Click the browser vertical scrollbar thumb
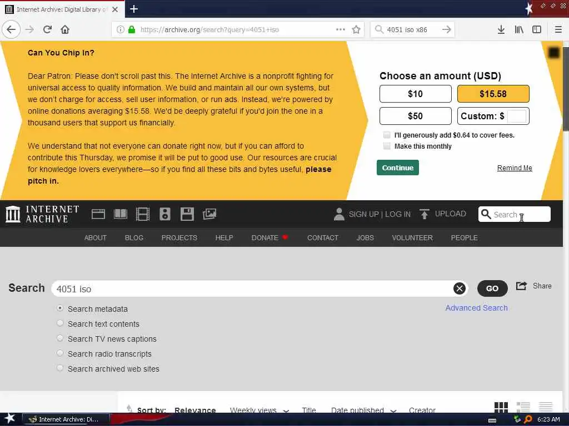The height and width of the screenshot is (426, 569). 566,89
